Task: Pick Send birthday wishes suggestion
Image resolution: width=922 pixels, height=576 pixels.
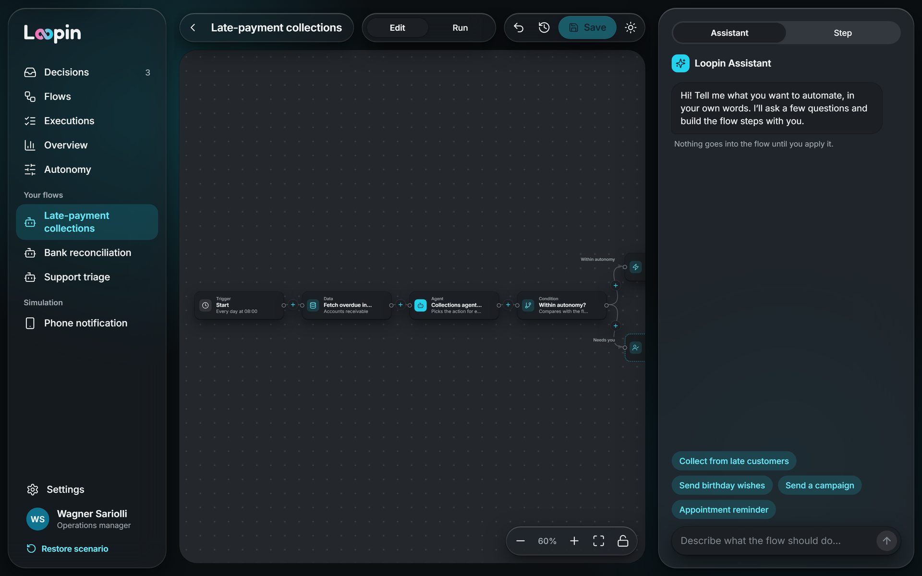Action: click(722, 485)
